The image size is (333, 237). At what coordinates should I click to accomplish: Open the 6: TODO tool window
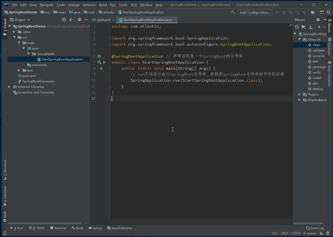pyautogui.click(x=37, y=228)
